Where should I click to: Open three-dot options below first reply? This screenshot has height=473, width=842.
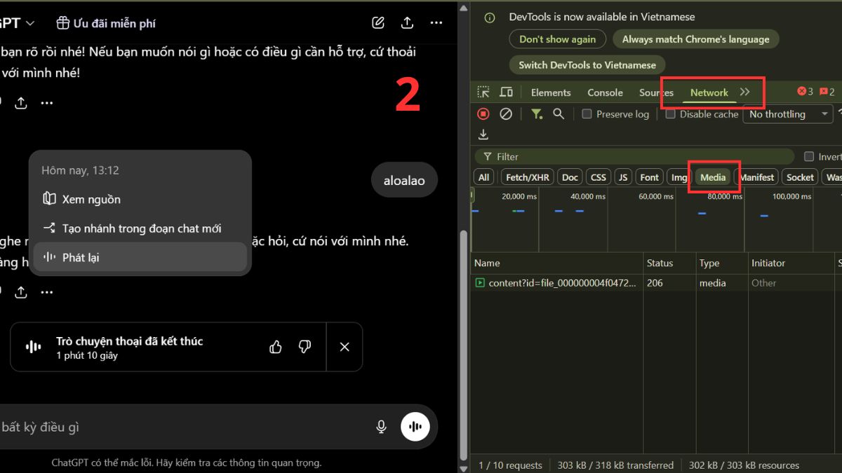coord(46,103)
